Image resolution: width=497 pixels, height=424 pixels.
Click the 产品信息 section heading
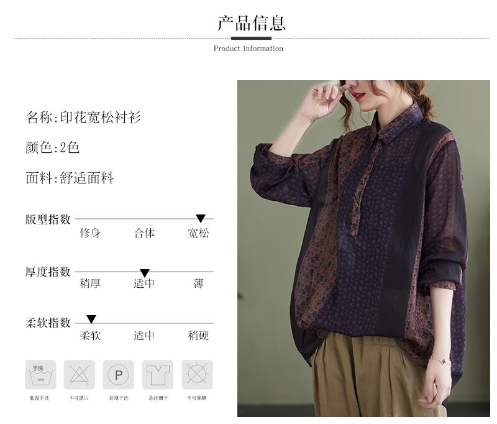[252, 23]
